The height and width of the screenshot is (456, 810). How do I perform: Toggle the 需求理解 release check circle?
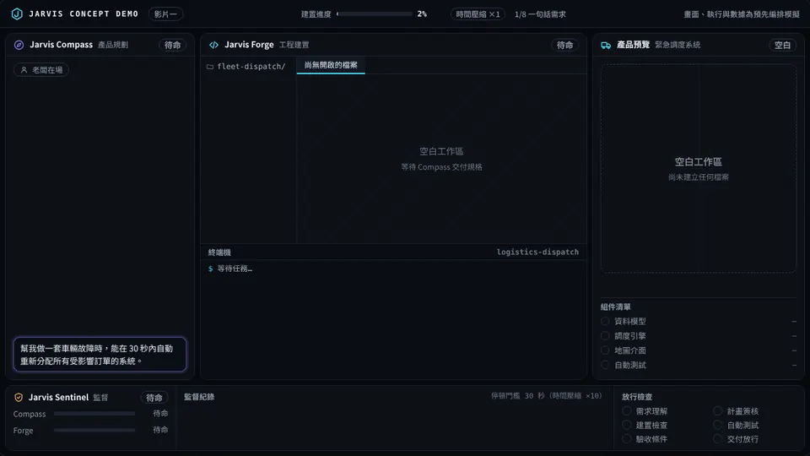point(627,411)
